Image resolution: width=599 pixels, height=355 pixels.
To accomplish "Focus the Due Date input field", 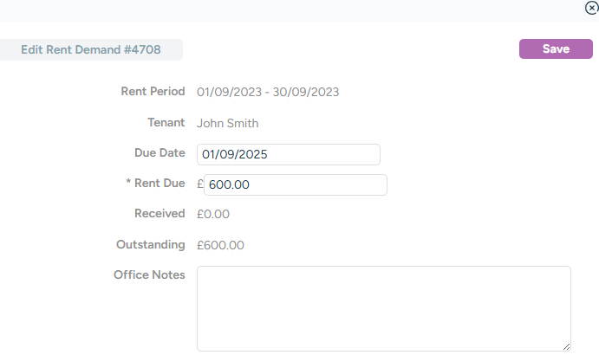I will (x=288, y=154).
